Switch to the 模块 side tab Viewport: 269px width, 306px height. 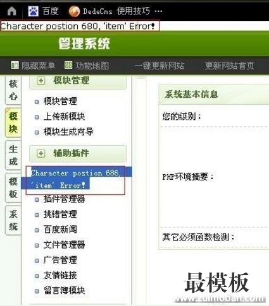click(13, 122)
